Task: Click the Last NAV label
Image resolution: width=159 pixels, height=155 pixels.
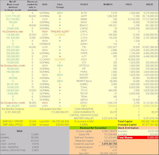Action: click(45, 122)
